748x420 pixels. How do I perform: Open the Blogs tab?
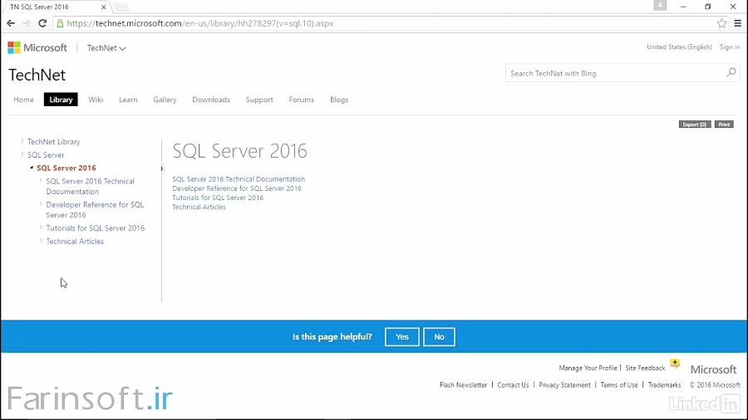(x=339, y=100)
